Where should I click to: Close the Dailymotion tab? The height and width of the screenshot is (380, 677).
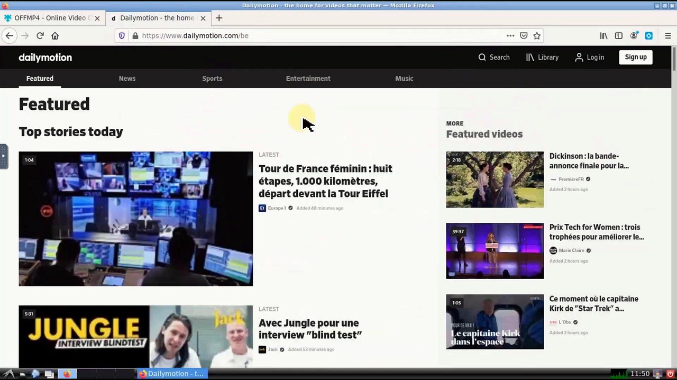pyautogui.click(x=203, y=18)
